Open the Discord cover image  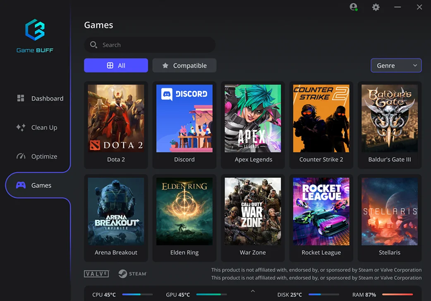(184, 119)
